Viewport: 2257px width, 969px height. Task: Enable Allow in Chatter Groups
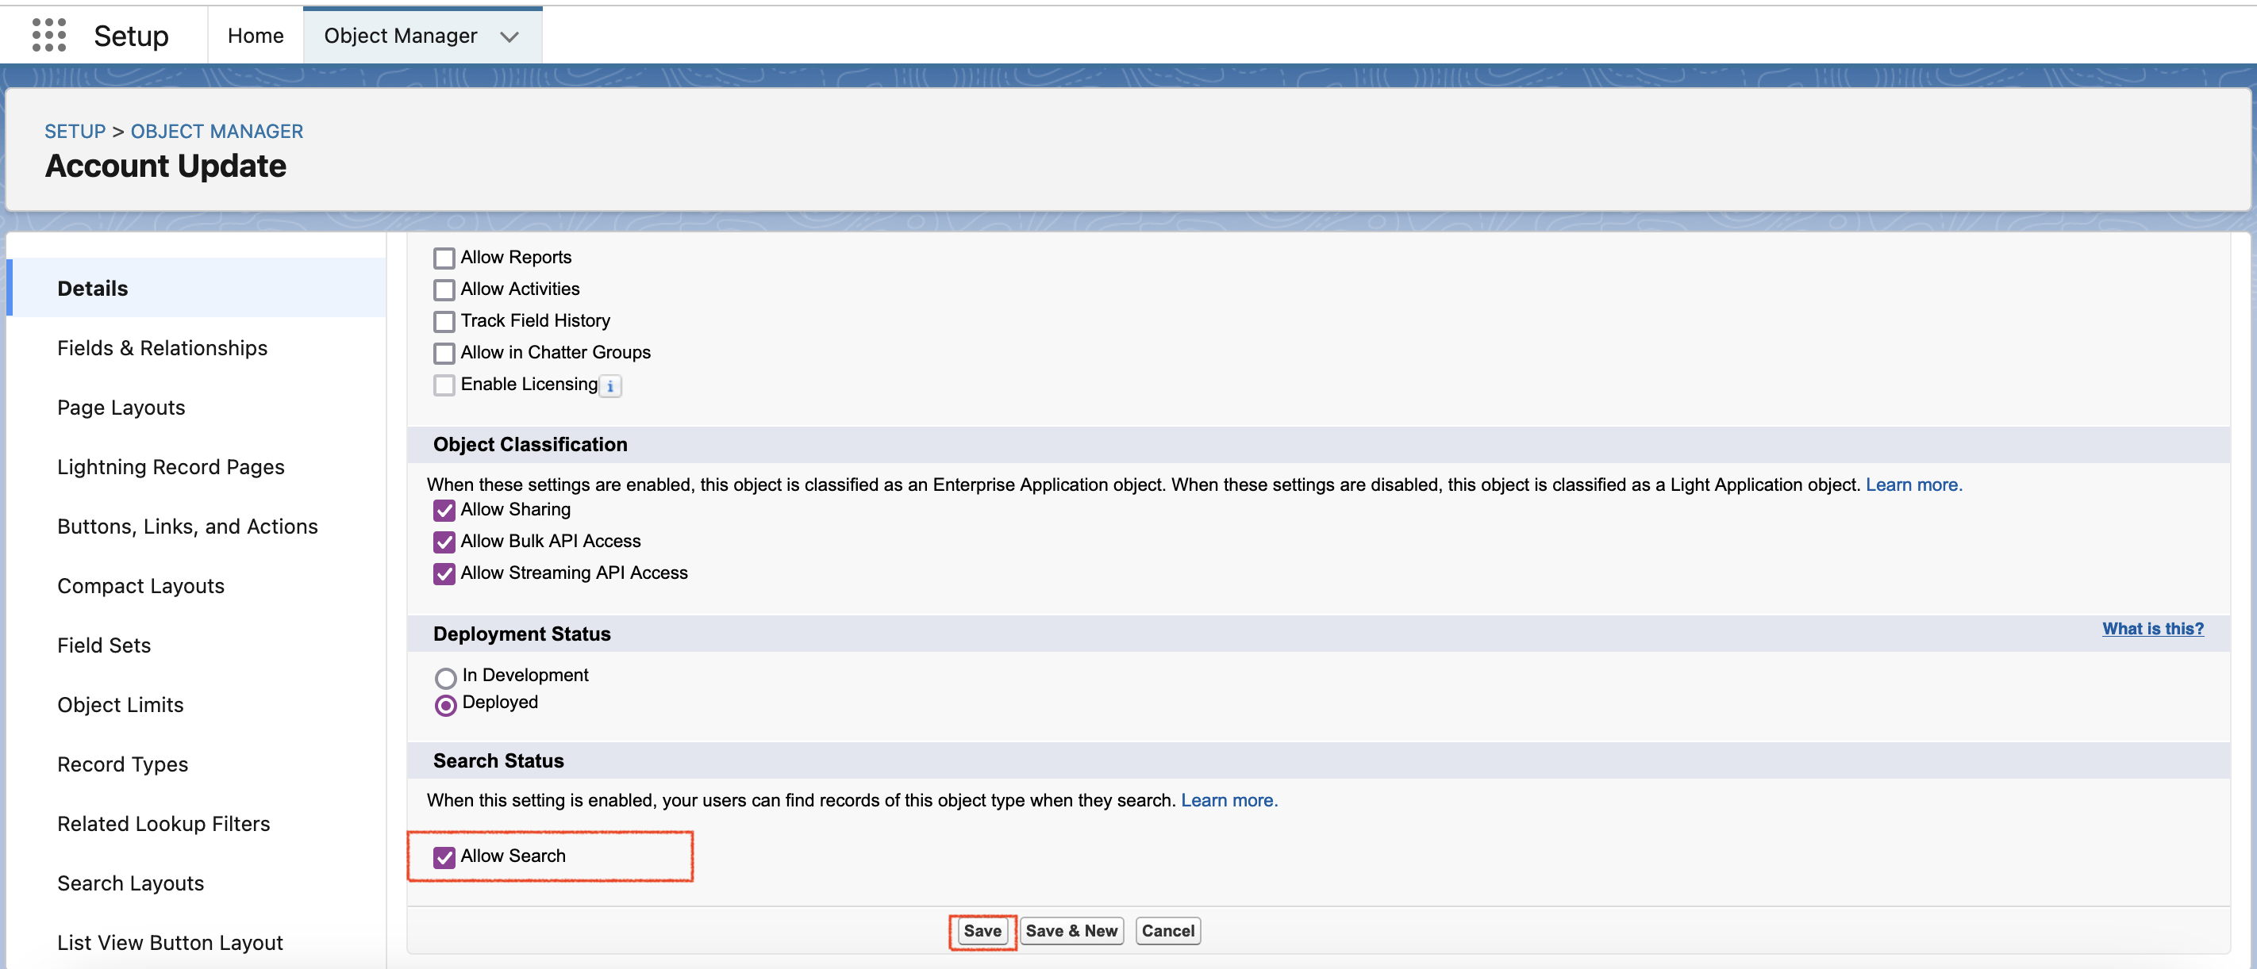click(x=444, y=353)
